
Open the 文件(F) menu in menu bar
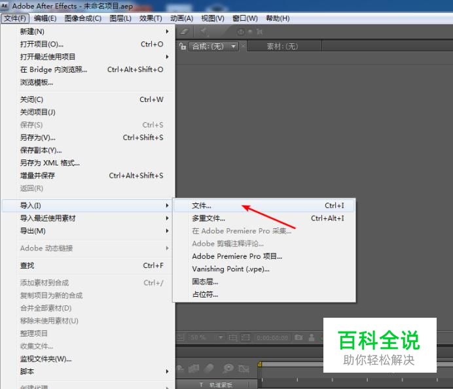coord(15,18)
